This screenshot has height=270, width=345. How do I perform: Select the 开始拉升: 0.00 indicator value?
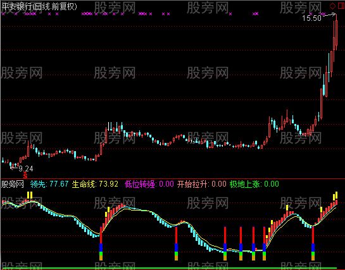[x=202, y=184]
